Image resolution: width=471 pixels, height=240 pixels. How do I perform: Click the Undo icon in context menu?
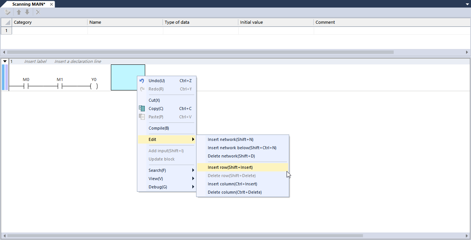(142, 81)
